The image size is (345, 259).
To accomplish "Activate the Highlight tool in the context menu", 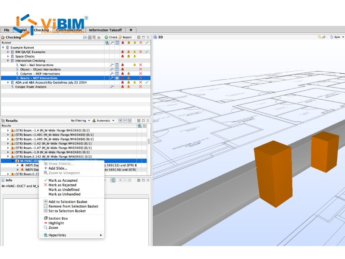I will point(57,223).
